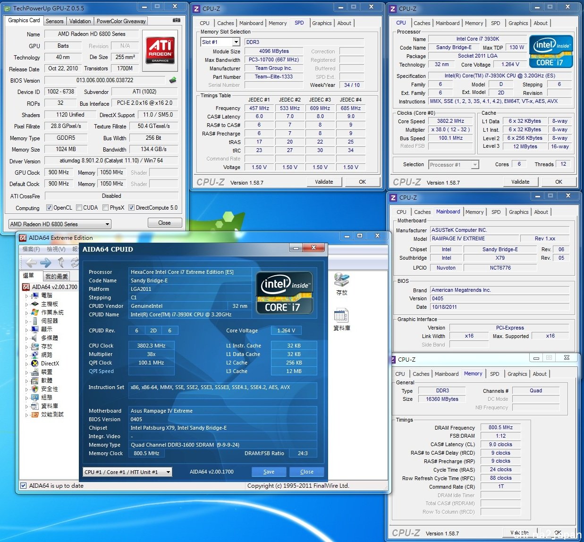This screenshot has height=542, width=584.
Task: Toggle the OpenCL checkbox in GPU-Z
Action: click(x=49, y=208)
